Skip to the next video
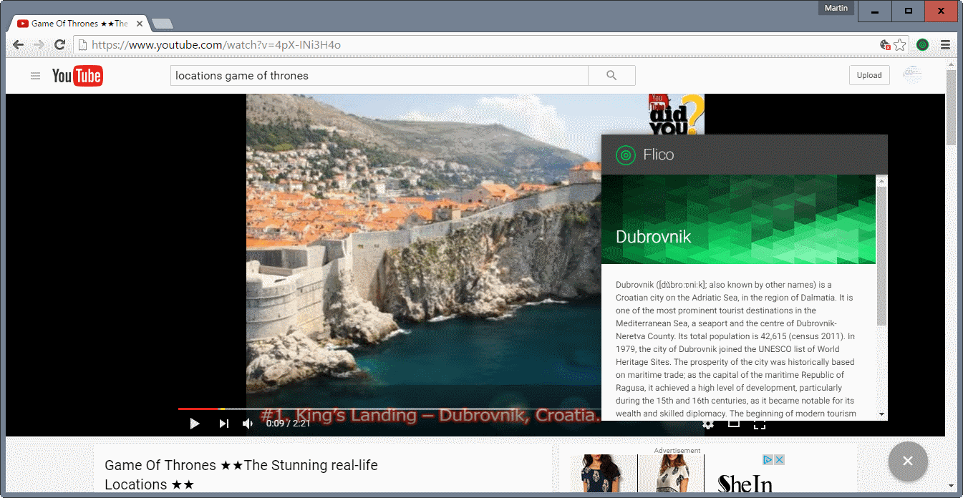 tap(223, 424)
